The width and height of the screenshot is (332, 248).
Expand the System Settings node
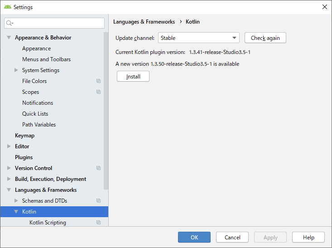tap(16, 70)
